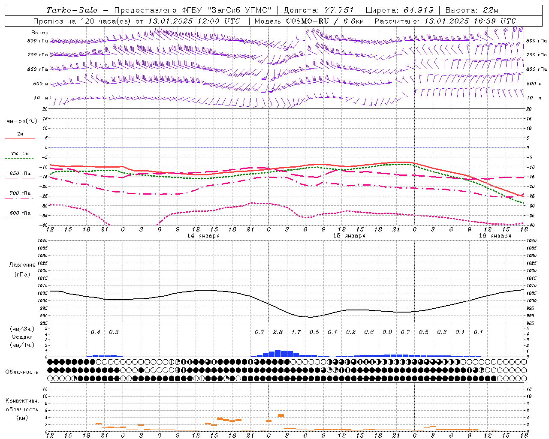This screenshot has width=549, height=439.
Task: Click the '(км)' unit under convective cloudiness
Action: 22,418
